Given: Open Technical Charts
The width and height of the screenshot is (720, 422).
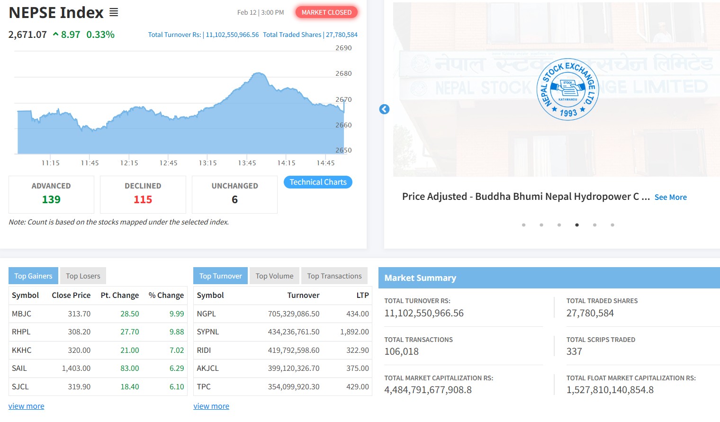Looking at the screenshot, I should tap(318, 182).
